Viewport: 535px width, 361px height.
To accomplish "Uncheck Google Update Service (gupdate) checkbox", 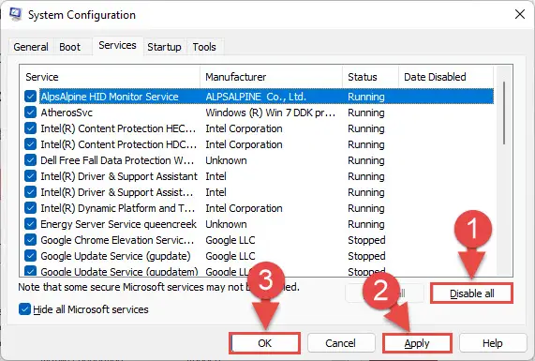I will pyautogui.click(x=30, y=256).
